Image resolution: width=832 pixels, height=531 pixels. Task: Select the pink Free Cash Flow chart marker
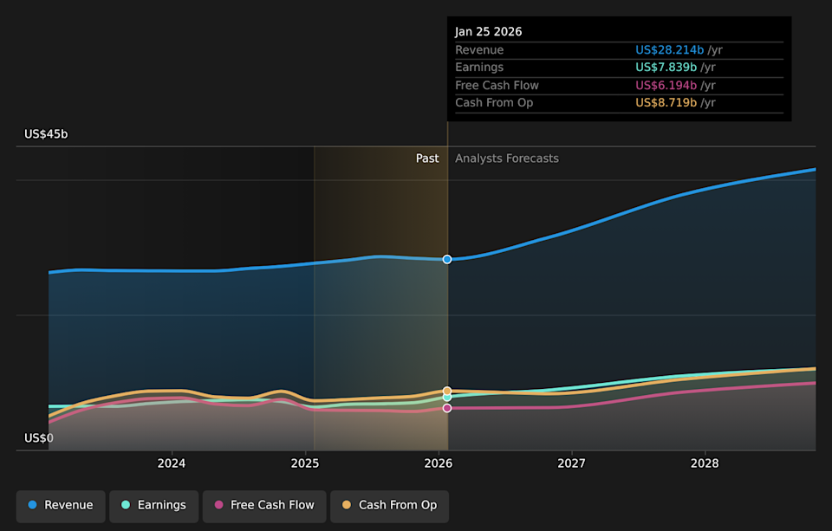(x=446, y=407)
